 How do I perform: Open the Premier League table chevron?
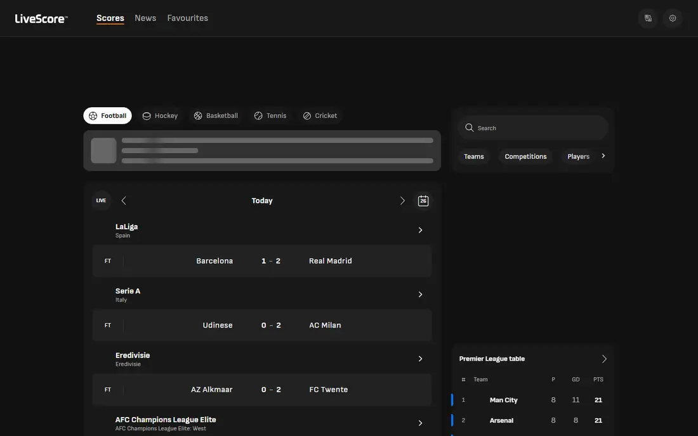(604, 359)
